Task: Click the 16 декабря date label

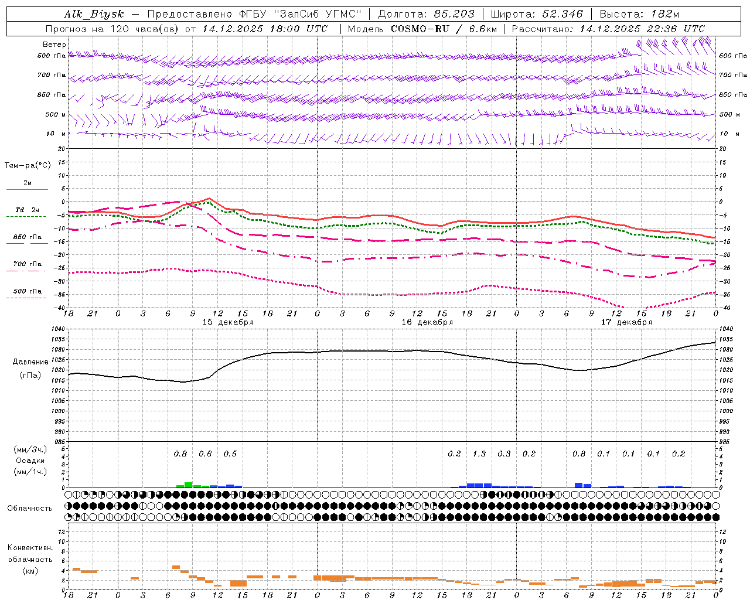Action: (x=427, y=322)
